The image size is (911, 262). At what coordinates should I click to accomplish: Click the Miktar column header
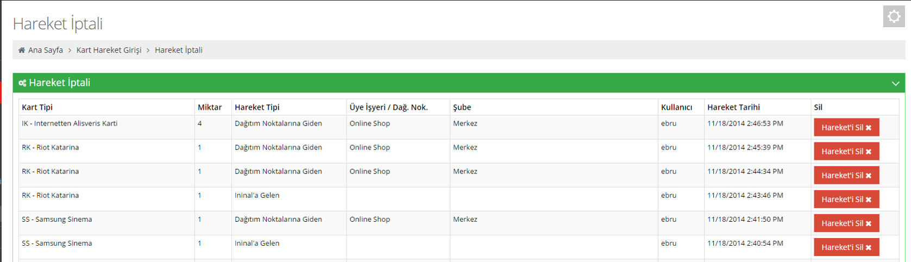click(x=210, y=107)
